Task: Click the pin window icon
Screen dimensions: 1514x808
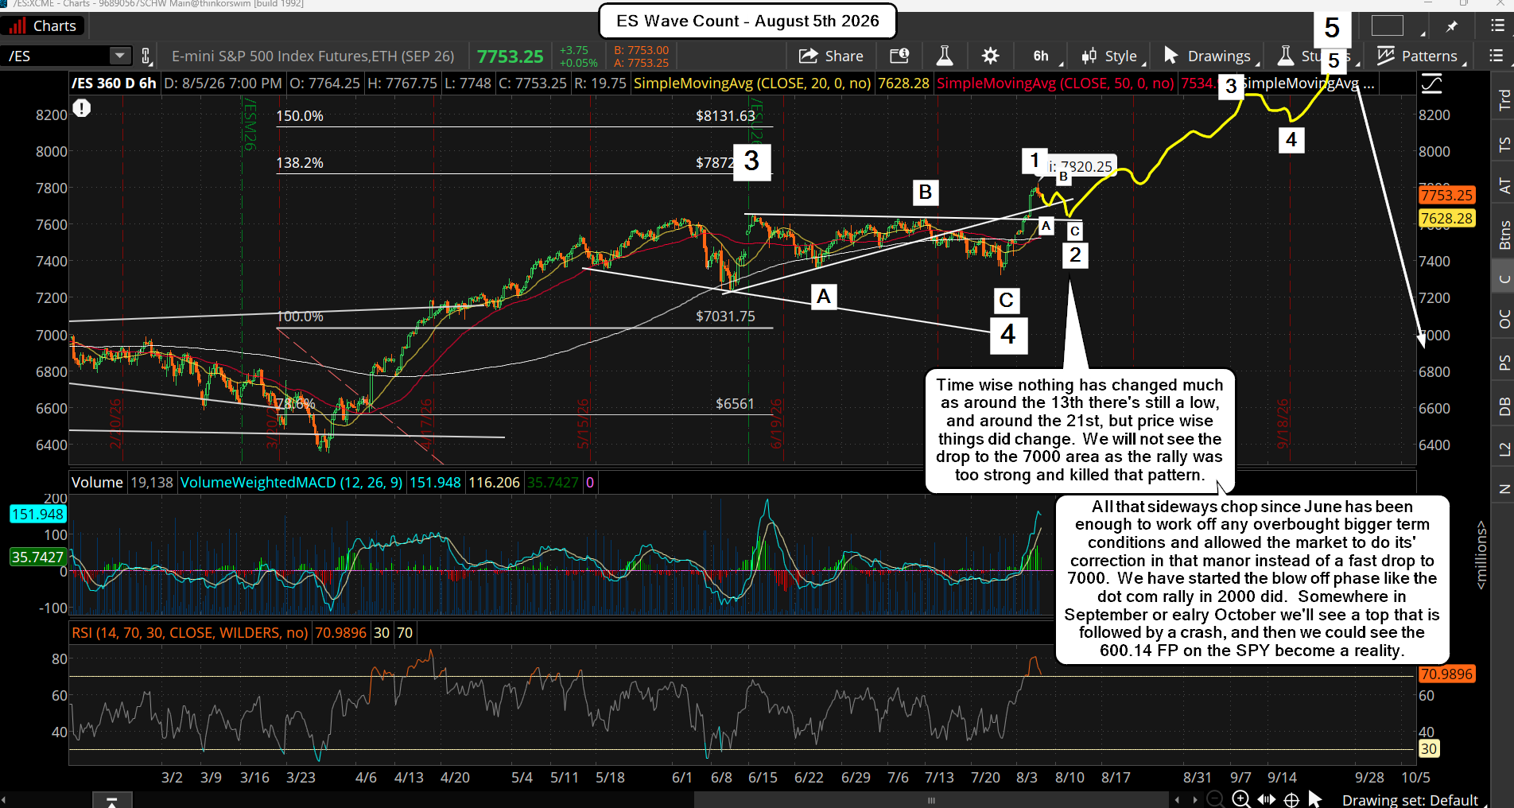Action: click(1452, 26)
